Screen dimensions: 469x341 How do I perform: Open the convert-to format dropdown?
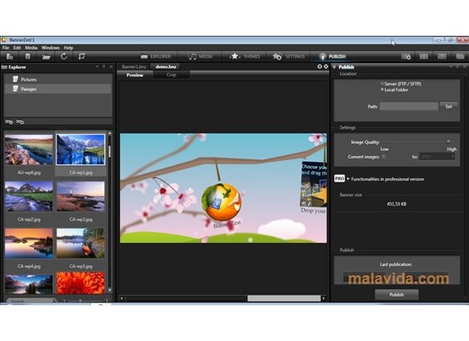click(x=437, y=157)
